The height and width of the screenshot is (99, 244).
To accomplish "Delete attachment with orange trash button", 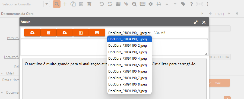I will pyautogui.click(x=49, y=32).
